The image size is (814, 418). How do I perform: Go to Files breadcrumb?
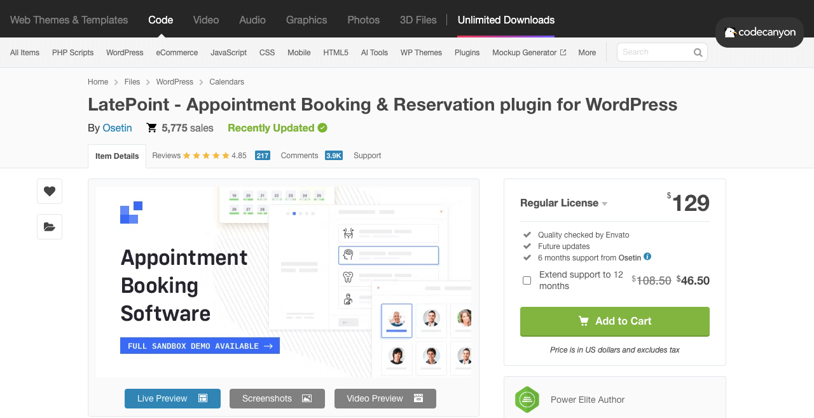tap(132, 82)
